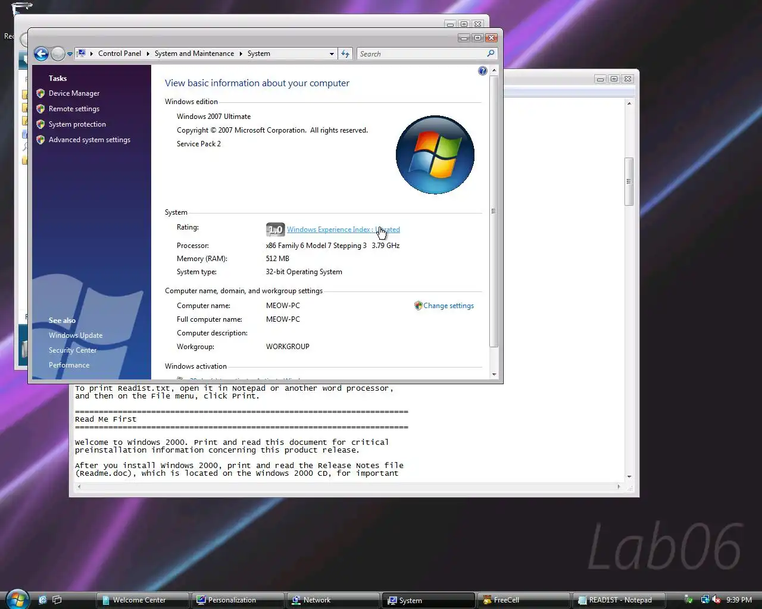Click System window scrollbar down arrow
Screen dimensions: 762x609
tap(494, 375)
